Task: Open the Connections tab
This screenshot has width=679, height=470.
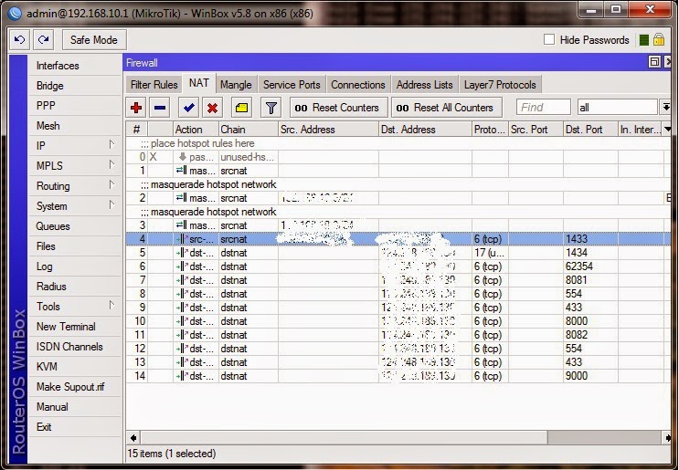Action: (358, 85)
